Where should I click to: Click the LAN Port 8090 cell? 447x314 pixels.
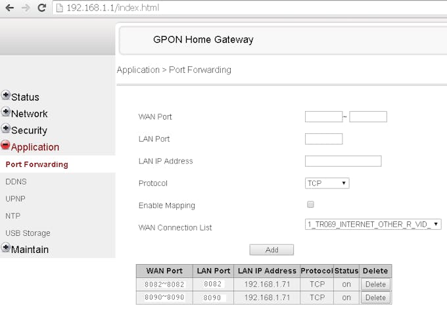click(213, 298)
